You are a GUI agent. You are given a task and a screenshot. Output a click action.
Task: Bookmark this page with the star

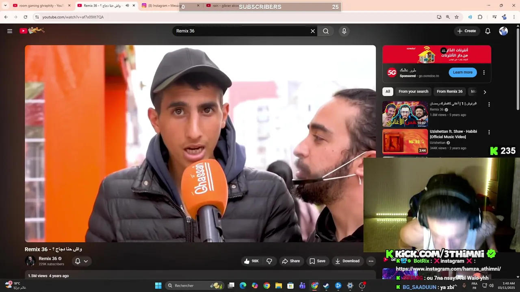457,17
